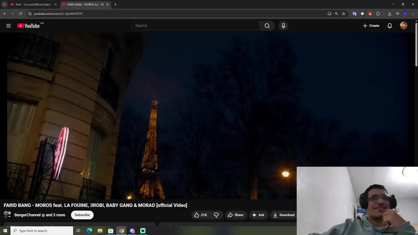Screen dimensions: 418x235
Task: View site information icon in address bar
Action: click(30, 14)
